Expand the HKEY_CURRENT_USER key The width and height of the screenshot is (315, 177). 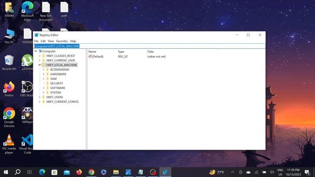pos(39,60)
